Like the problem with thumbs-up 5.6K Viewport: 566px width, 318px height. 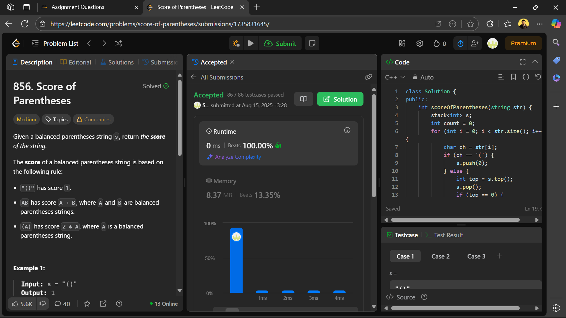22,304
